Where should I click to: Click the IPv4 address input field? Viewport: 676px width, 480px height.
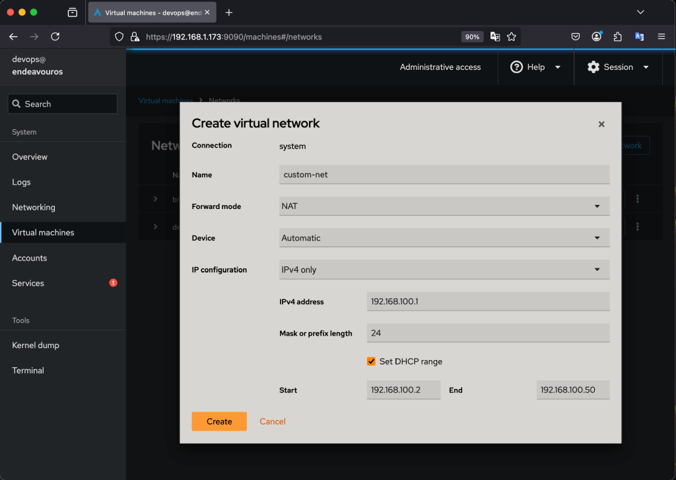pos(488,301)
